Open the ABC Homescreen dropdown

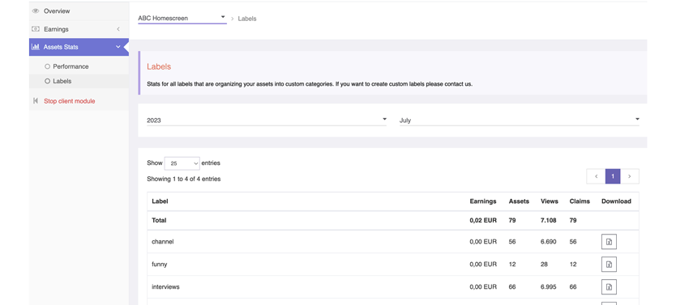tap(182, 19)
